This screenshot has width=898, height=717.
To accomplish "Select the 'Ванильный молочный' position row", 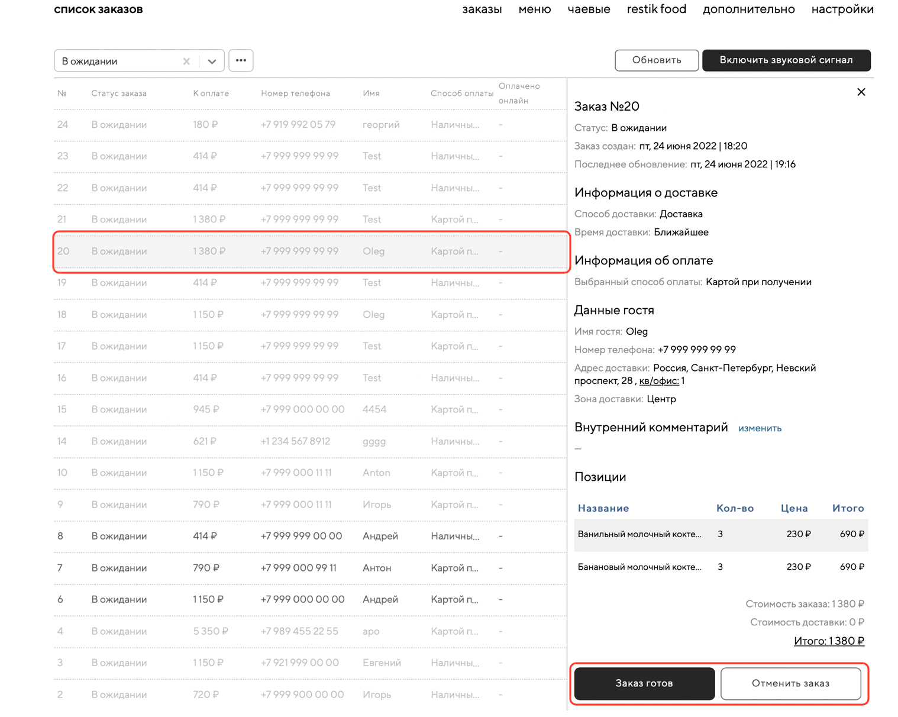I will (721, 534).
